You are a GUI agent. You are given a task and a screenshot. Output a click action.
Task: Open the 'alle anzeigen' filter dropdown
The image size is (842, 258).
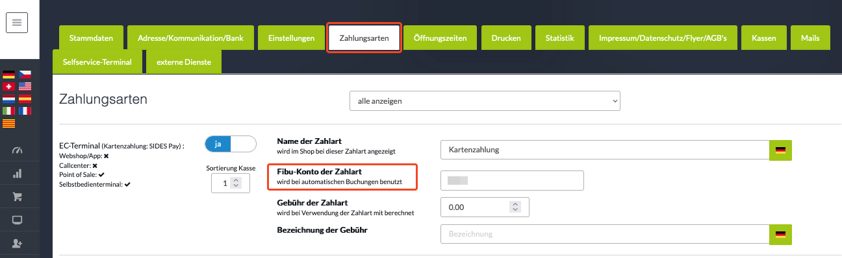pos(485,101)
